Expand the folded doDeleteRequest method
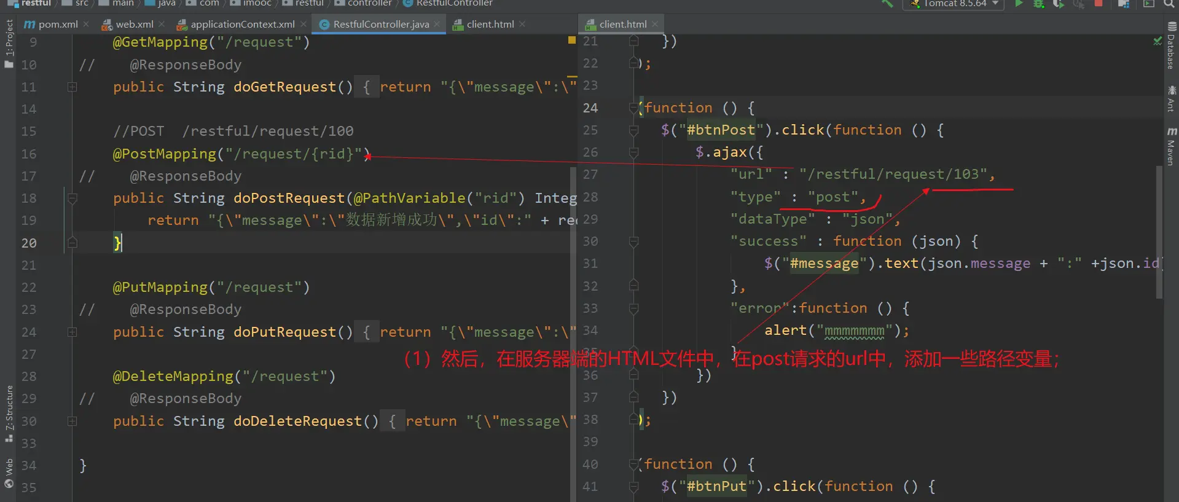The height and width of the screenshot is (502, 1179). point(72,421)
